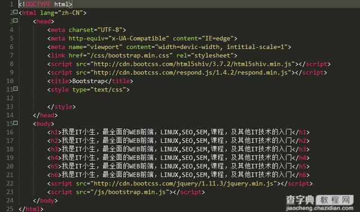The width and height of the screenshot is (360, 212).
Task: Click the h2 heading line text
Action: 177,141
